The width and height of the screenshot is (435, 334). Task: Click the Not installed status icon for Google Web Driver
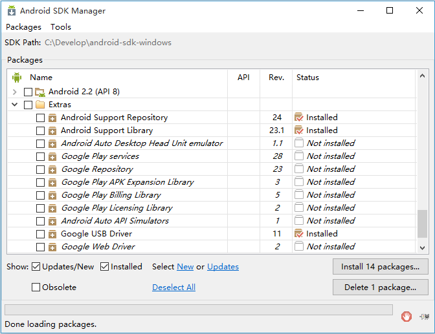[299, 247]
